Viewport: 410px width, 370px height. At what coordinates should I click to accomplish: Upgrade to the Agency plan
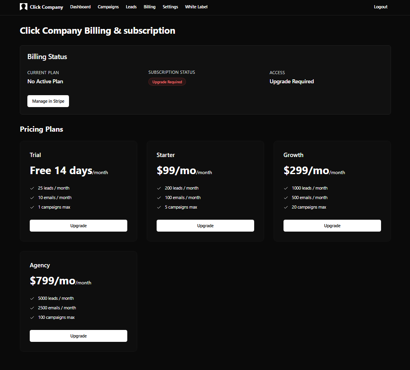(79, 336)
